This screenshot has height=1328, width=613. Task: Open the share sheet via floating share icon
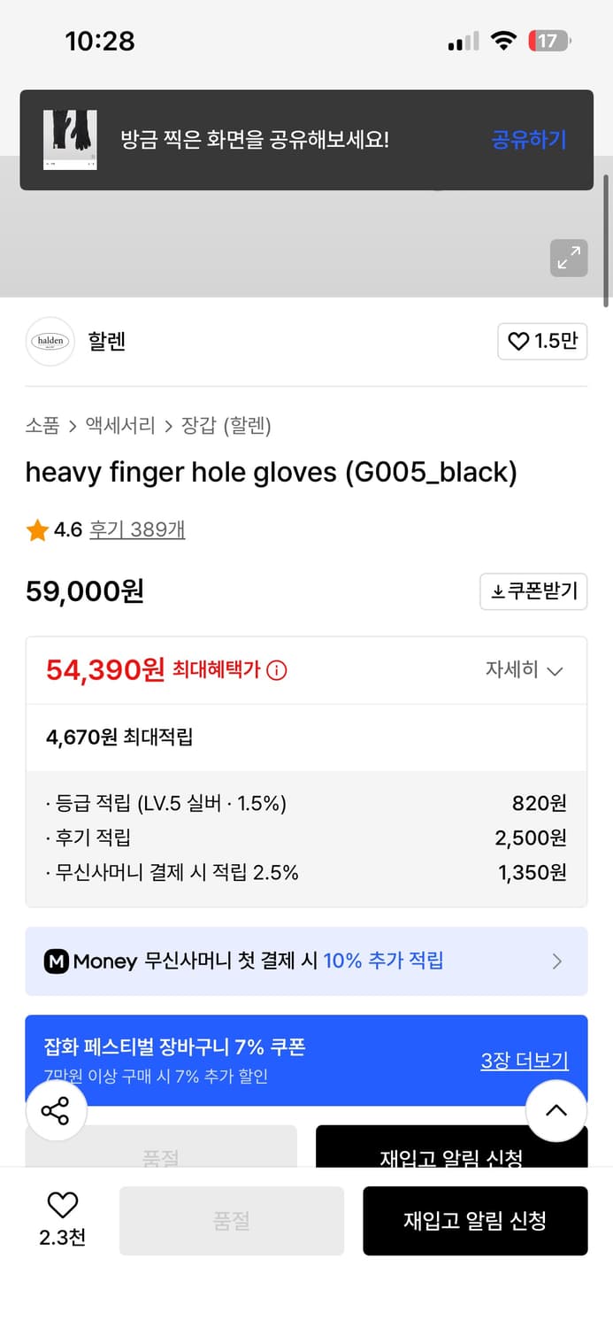coord(56,1110)
